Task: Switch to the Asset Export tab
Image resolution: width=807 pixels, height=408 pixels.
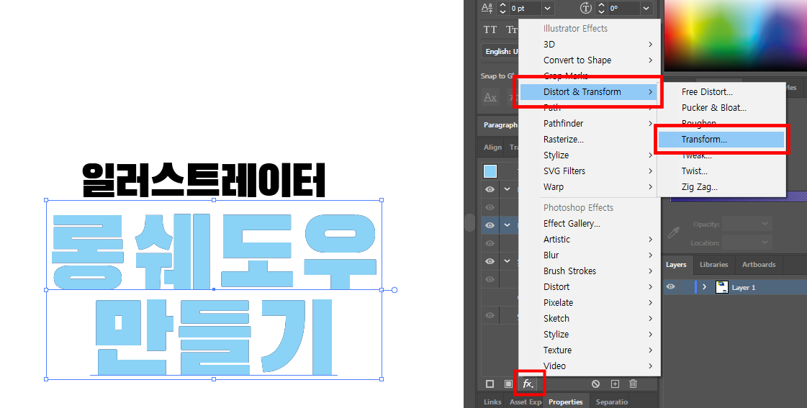Action: point(526,402)
